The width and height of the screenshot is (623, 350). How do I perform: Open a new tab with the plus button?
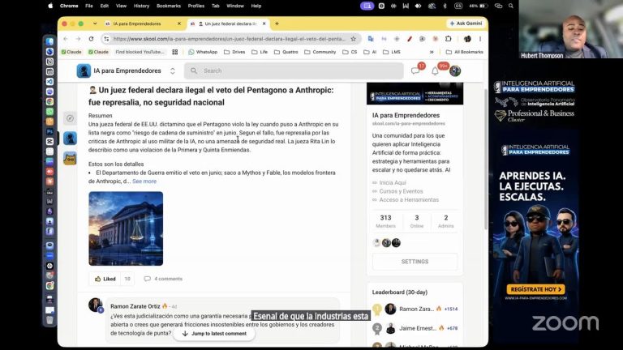(x=277, y=23)
